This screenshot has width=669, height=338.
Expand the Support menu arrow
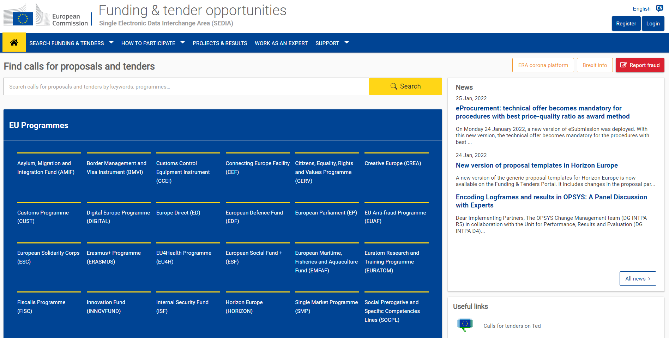click(346, 43)
